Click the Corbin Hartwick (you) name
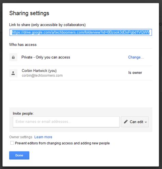 pos(39,71)
